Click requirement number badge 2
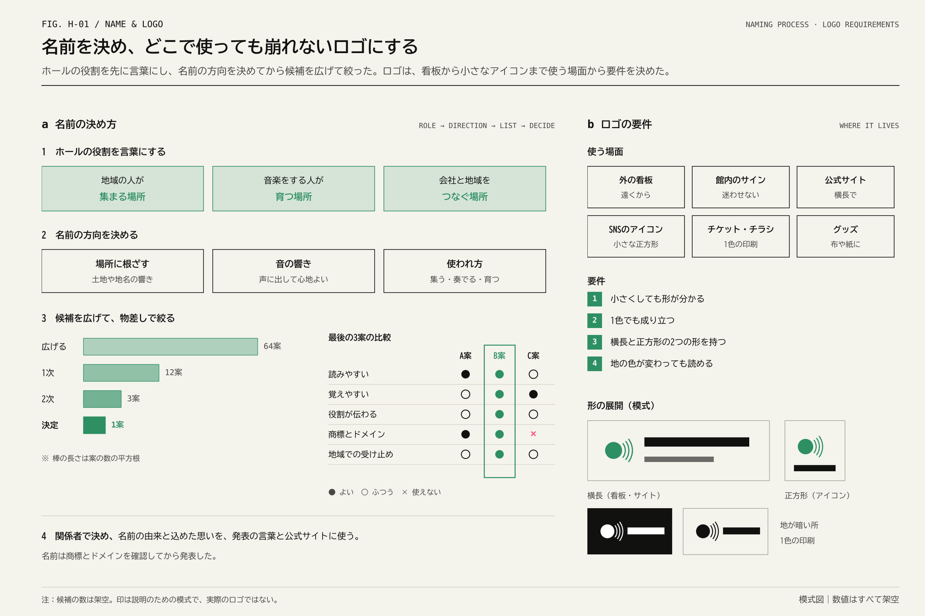 [595, 320]
